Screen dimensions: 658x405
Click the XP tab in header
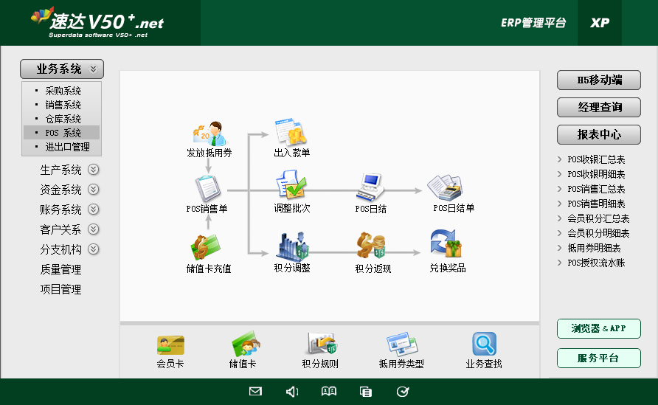[600, 23]
